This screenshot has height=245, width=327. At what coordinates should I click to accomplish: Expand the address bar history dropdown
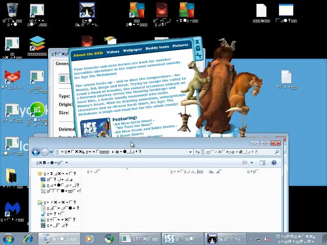[x=190, y=152]
